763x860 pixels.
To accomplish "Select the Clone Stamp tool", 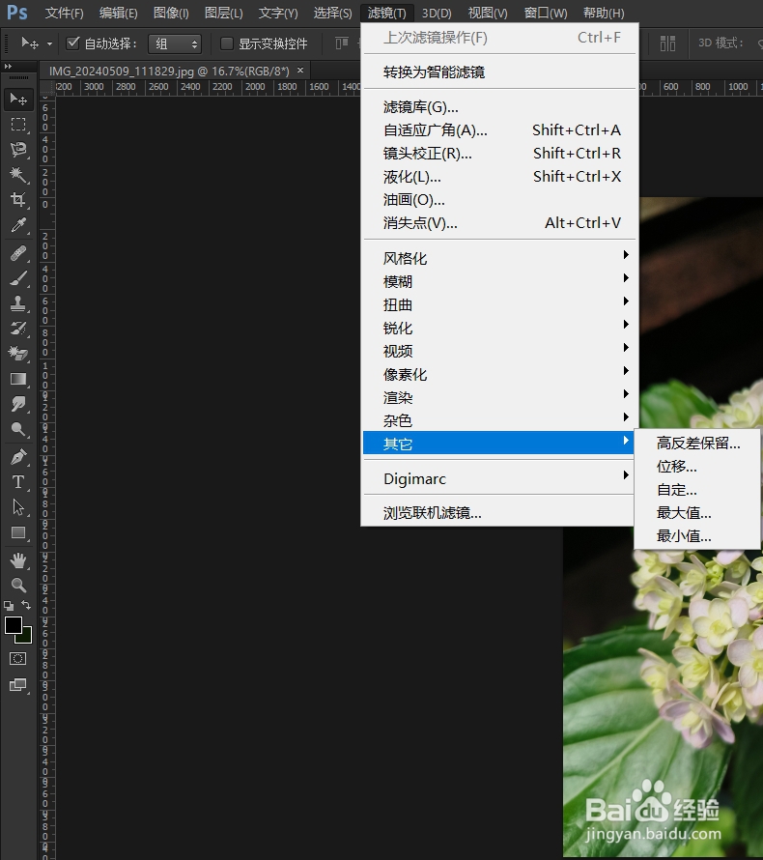I will pos(18,303).
